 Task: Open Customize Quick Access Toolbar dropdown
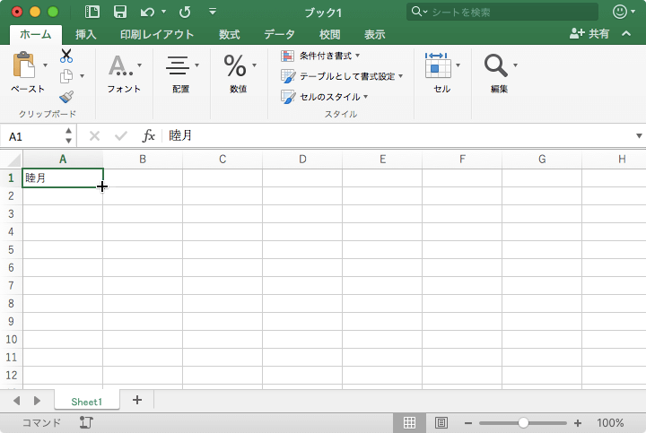213,12
